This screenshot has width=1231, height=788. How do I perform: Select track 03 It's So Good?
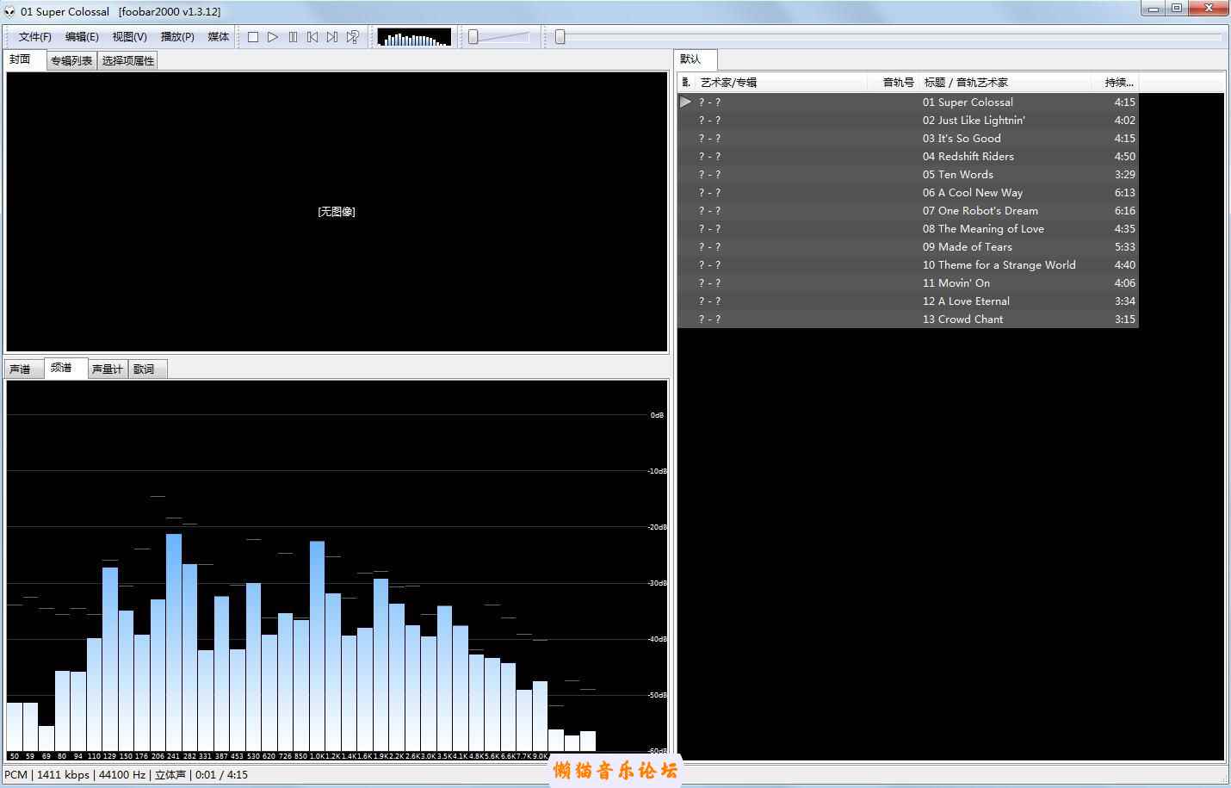[x=908, y=138]
